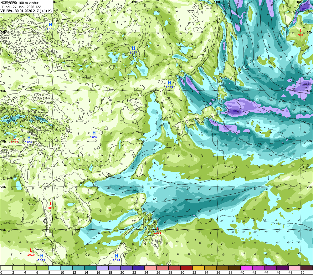
Task: Select the 160E longitude label
Action: pos(300,2)
